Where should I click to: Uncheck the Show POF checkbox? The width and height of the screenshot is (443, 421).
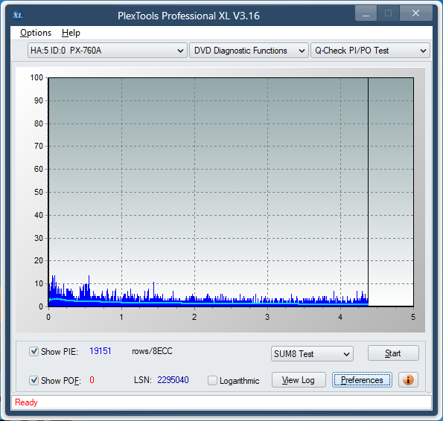[x=34, y=380]
